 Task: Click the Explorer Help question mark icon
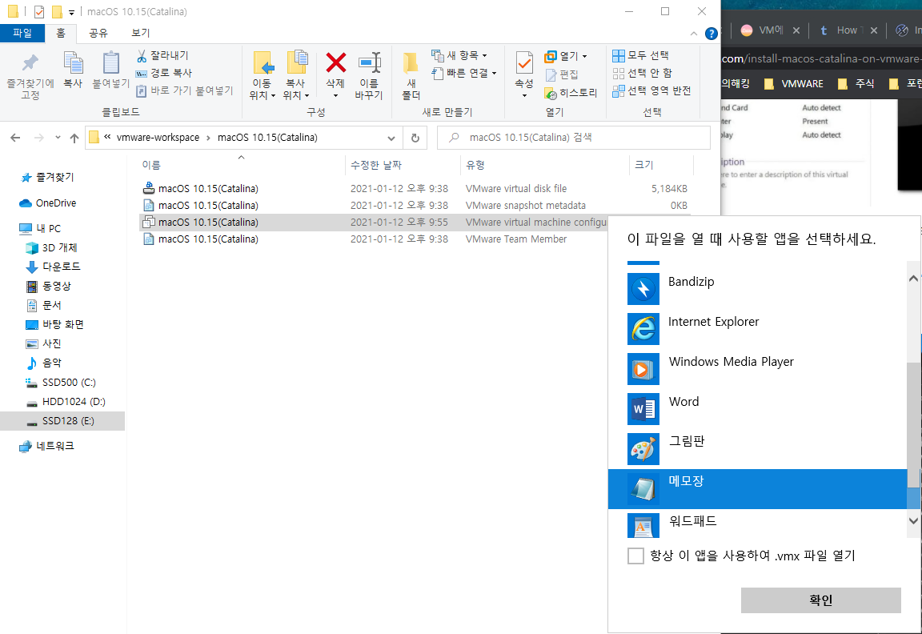click(711, 34)
